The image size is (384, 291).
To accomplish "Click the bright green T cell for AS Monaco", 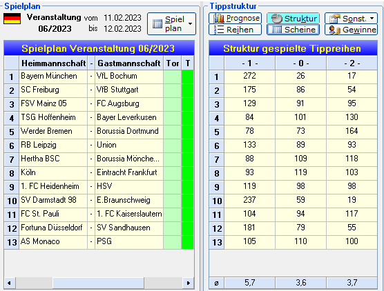I will coord(188,242).
